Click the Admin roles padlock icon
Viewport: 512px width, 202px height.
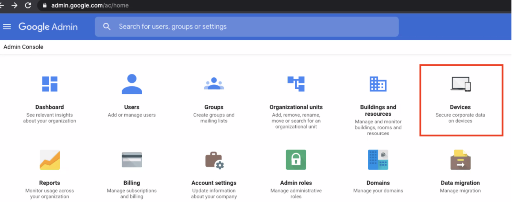pos(296,160)
